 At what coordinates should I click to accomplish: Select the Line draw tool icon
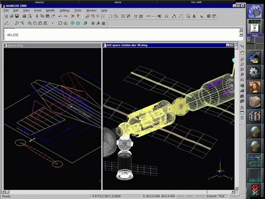[6, 23]
